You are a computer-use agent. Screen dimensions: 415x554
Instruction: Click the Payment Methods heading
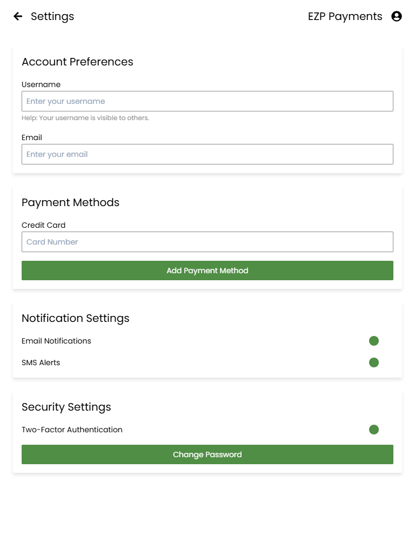[71, 202]
